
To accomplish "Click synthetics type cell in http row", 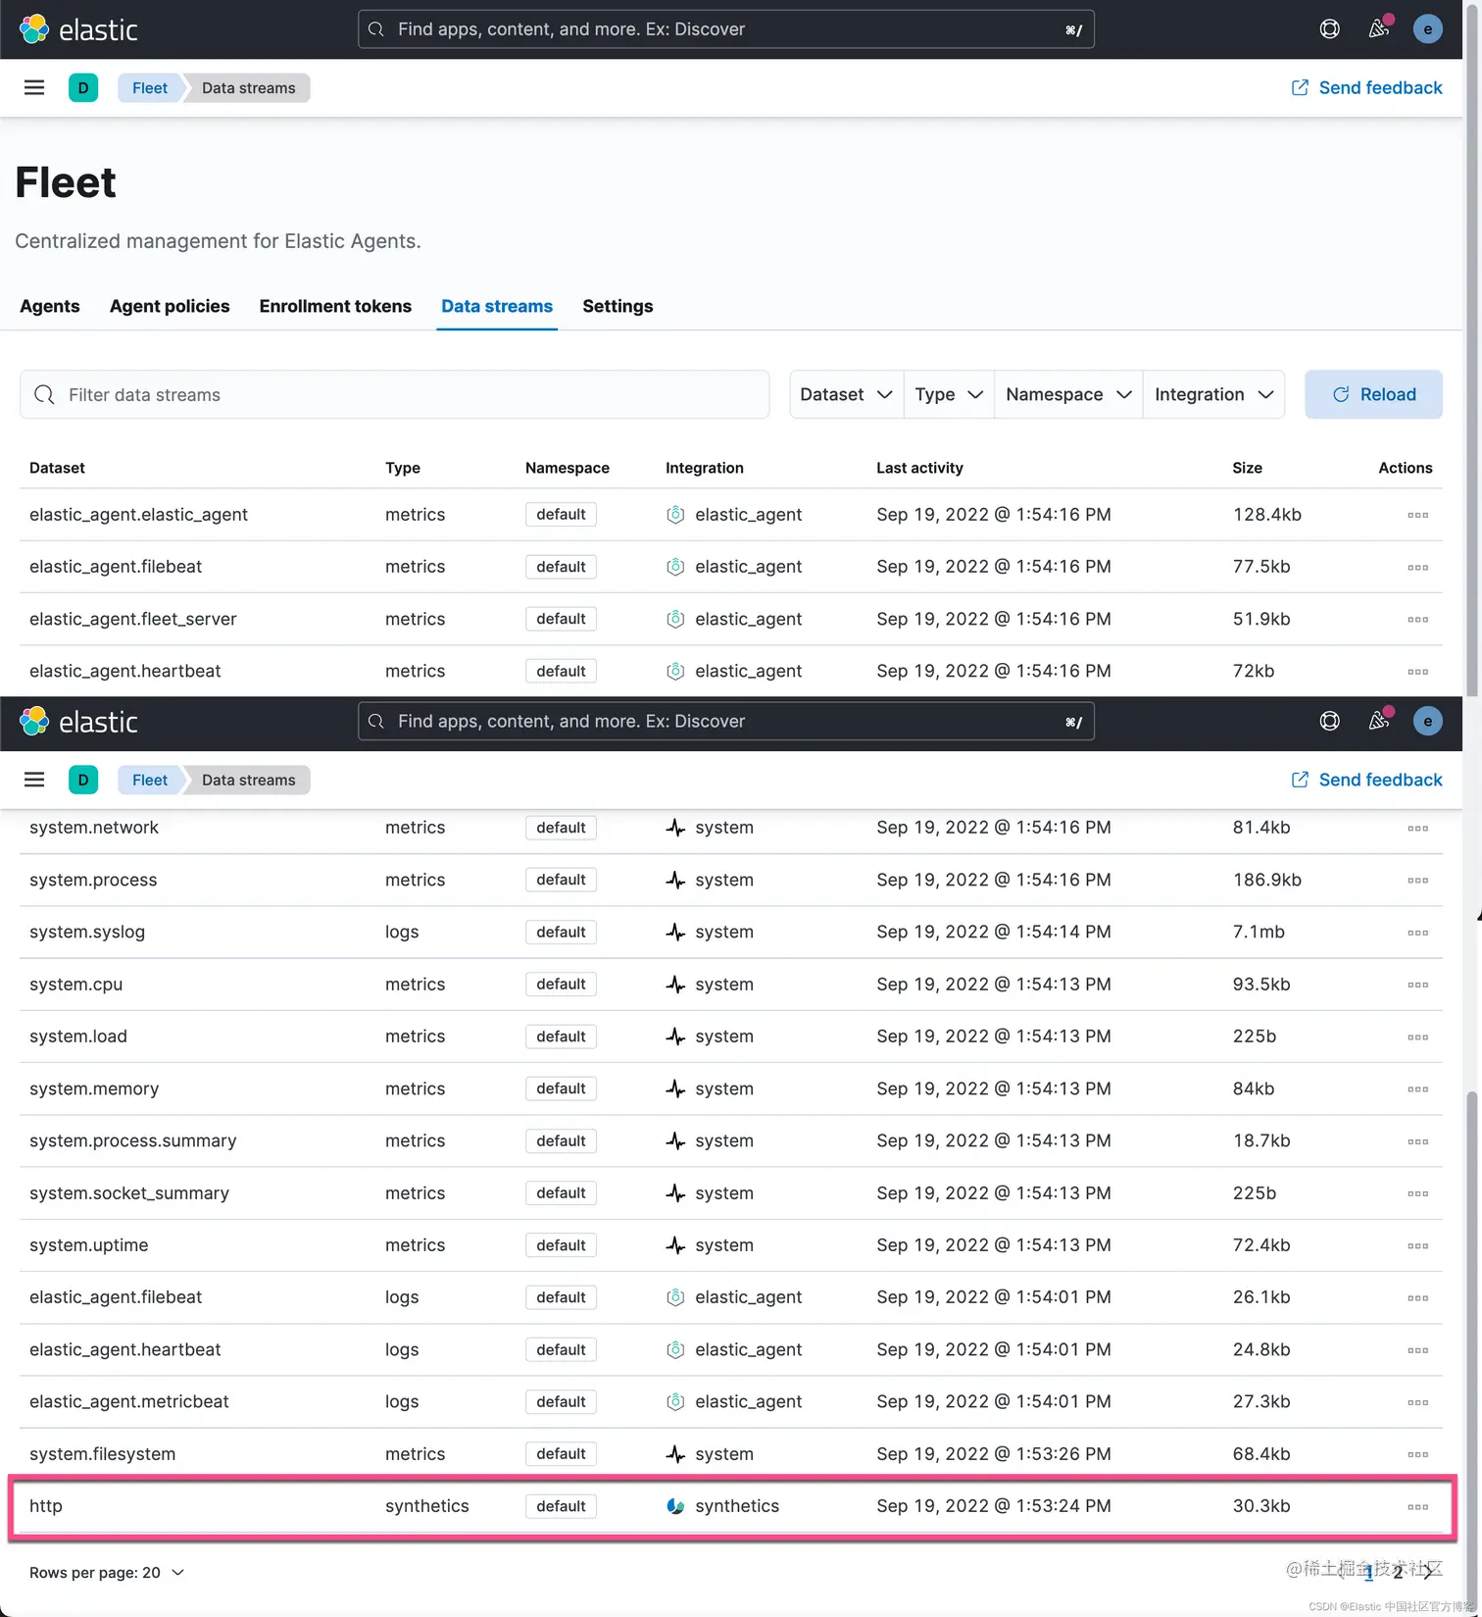I will 427,1506.
